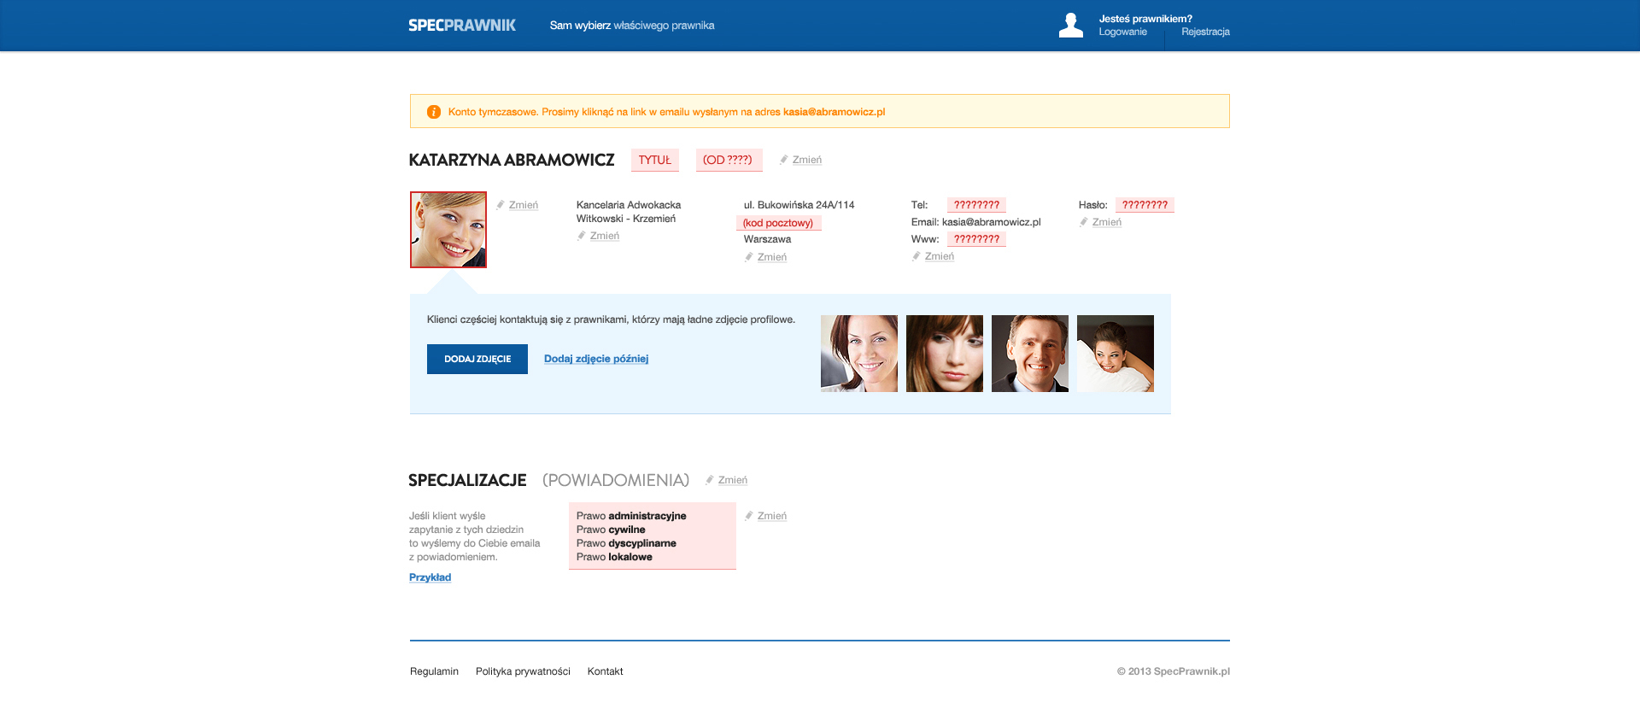Click the user silhouette icon in header

(x=1071, y=26)
